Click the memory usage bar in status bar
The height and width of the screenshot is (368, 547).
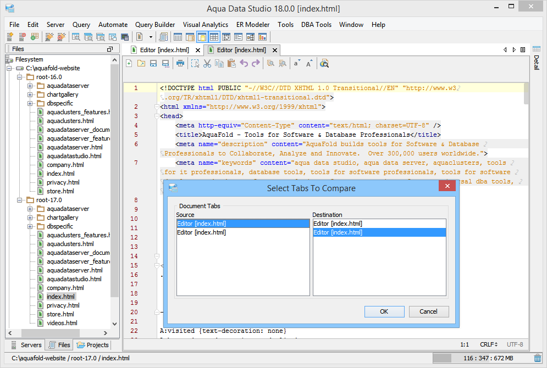click(482, 358)
